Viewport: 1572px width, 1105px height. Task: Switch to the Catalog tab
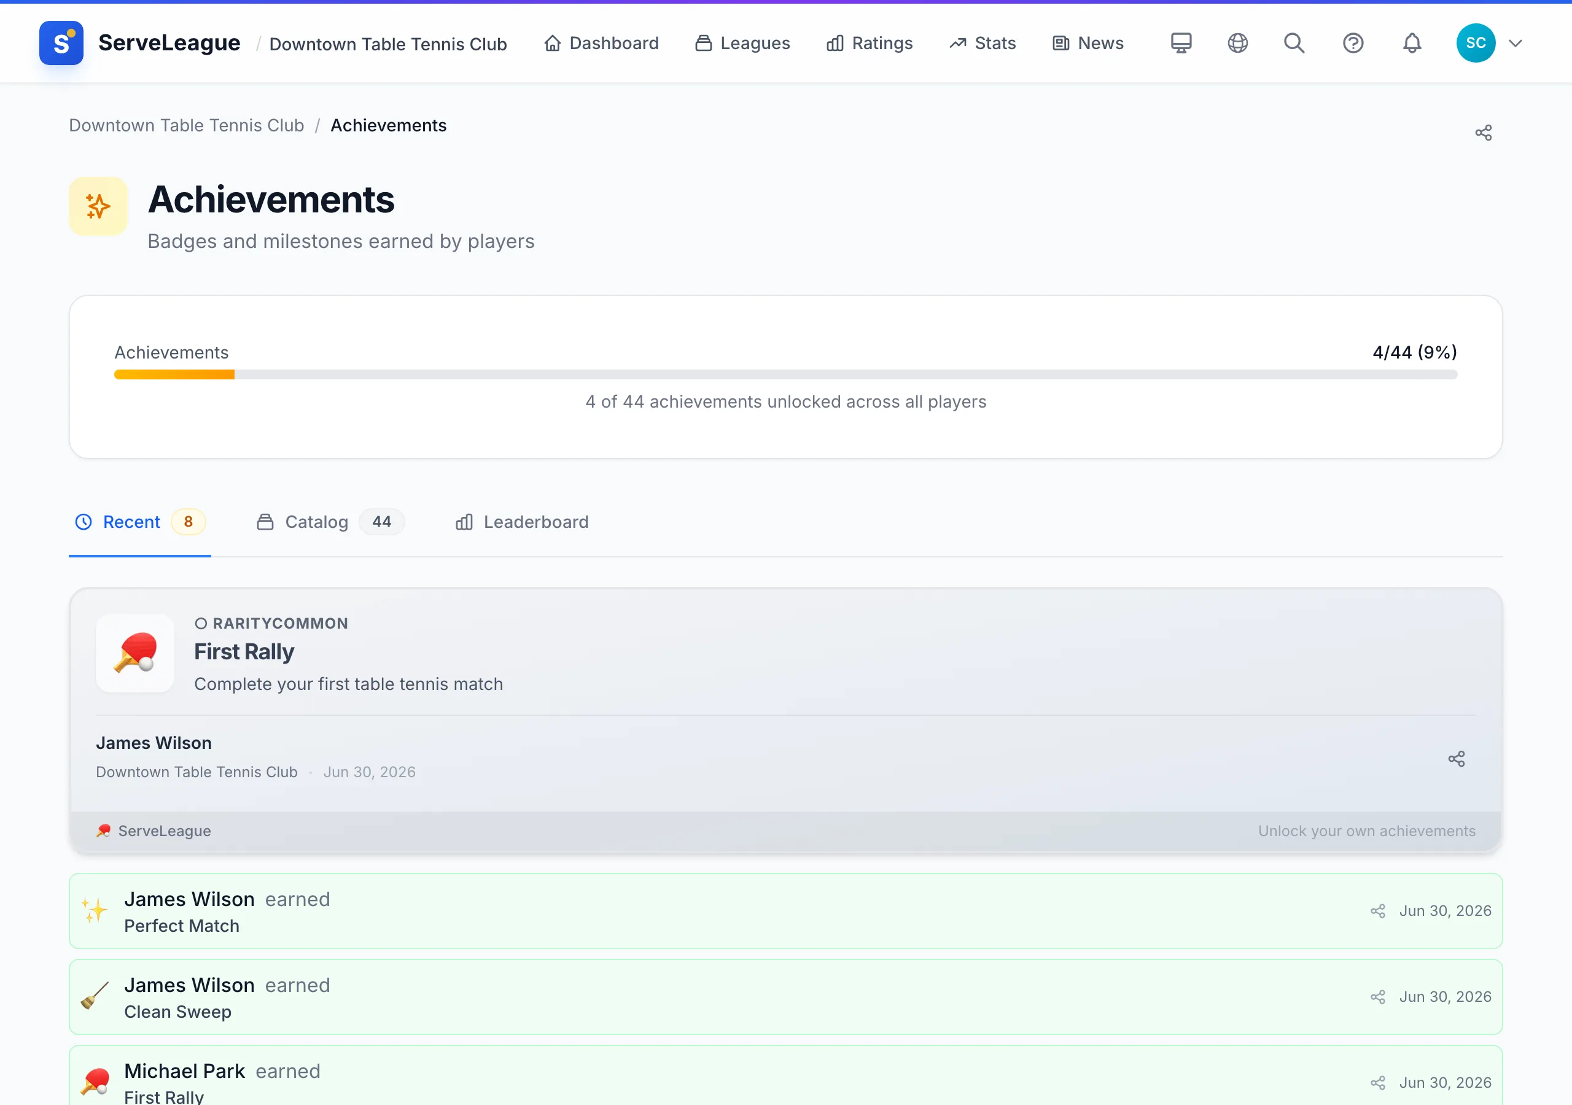[x=330, y=522]
